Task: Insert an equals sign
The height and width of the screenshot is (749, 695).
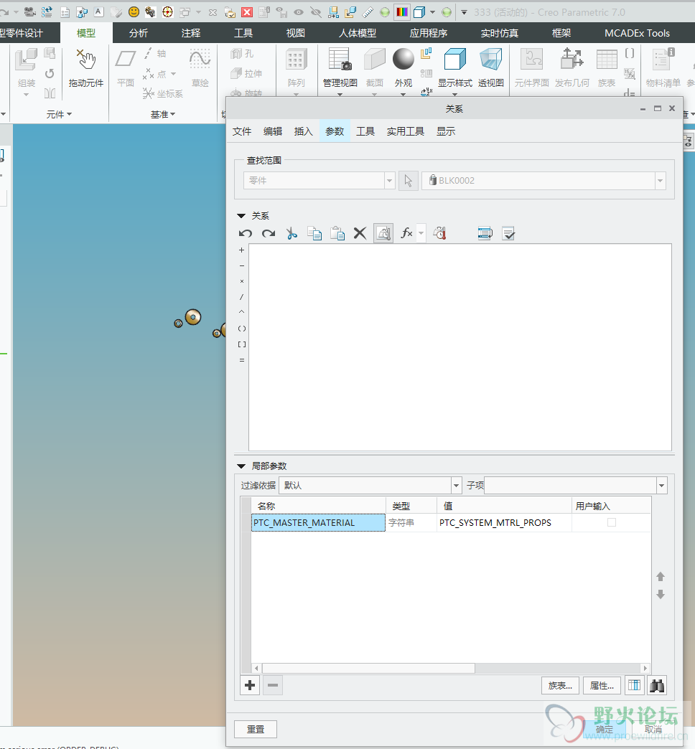Action: click(x=242, y=360)
